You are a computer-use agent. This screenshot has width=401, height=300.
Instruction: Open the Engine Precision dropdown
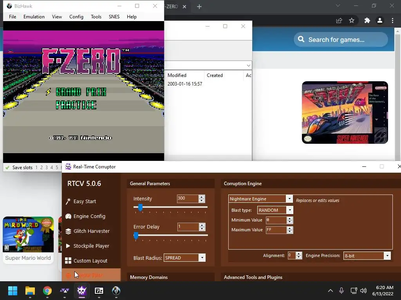click(387, 255)
